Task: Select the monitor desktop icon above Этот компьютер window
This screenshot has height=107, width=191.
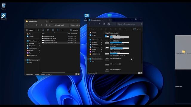Action: coord(110,15)
